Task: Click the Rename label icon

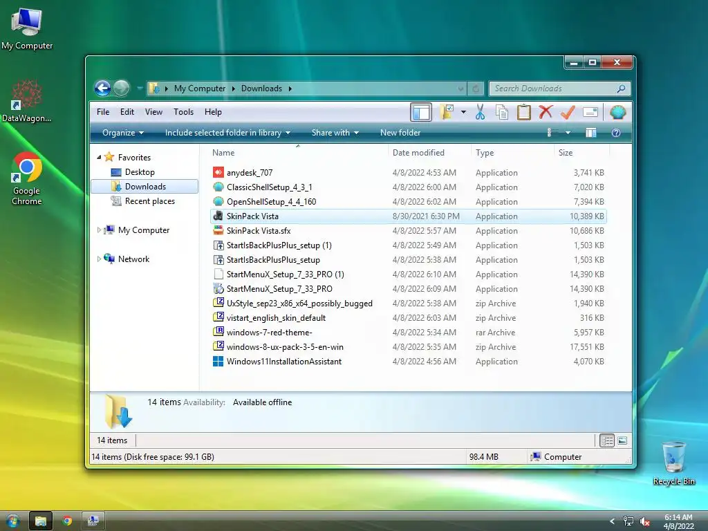Action: [590, 112]
